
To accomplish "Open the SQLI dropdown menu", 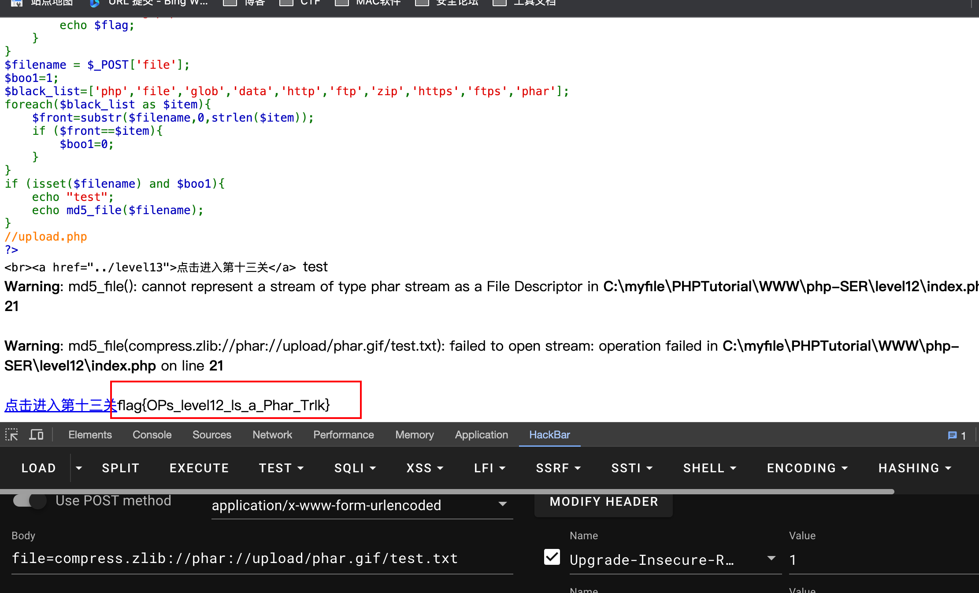I will click(x=355, y=468).
